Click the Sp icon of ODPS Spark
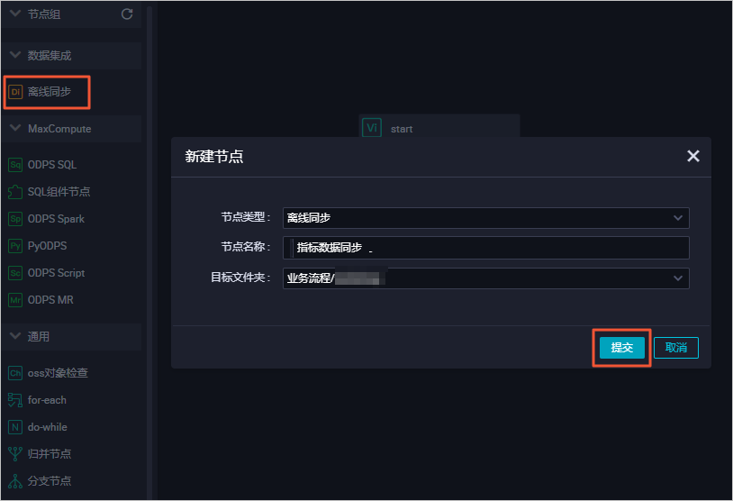The width and height of the screenshot is (733, 501). point(15,219)
